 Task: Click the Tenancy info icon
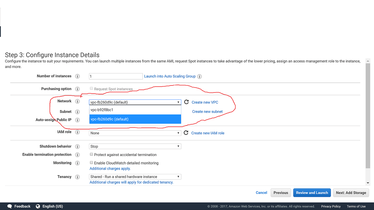point(77,177)
